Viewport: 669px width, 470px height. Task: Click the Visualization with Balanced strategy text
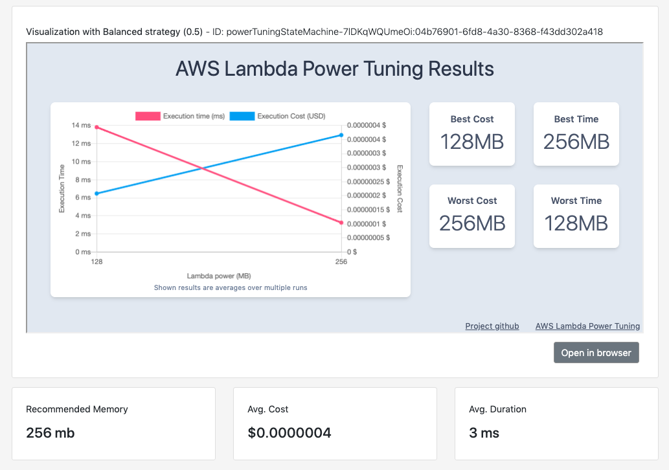tap(115, 32)
